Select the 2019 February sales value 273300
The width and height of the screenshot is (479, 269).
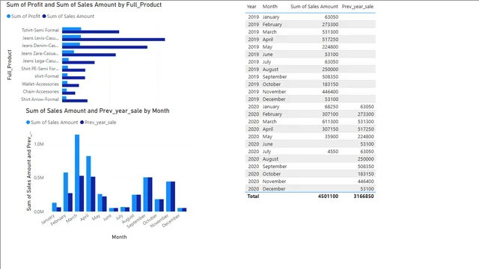point(330,25)
